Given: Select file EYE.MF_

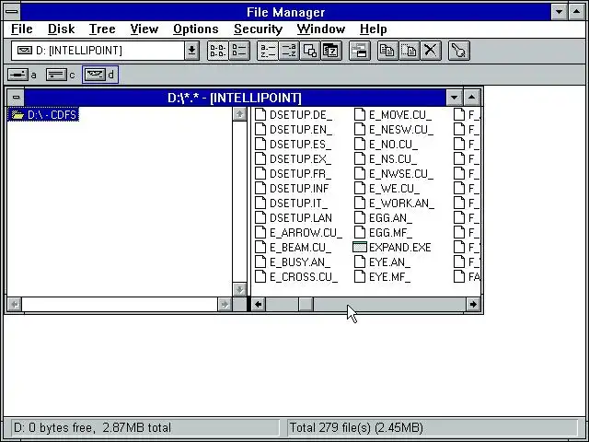Looking at the screenshot, I should (383, 277).
